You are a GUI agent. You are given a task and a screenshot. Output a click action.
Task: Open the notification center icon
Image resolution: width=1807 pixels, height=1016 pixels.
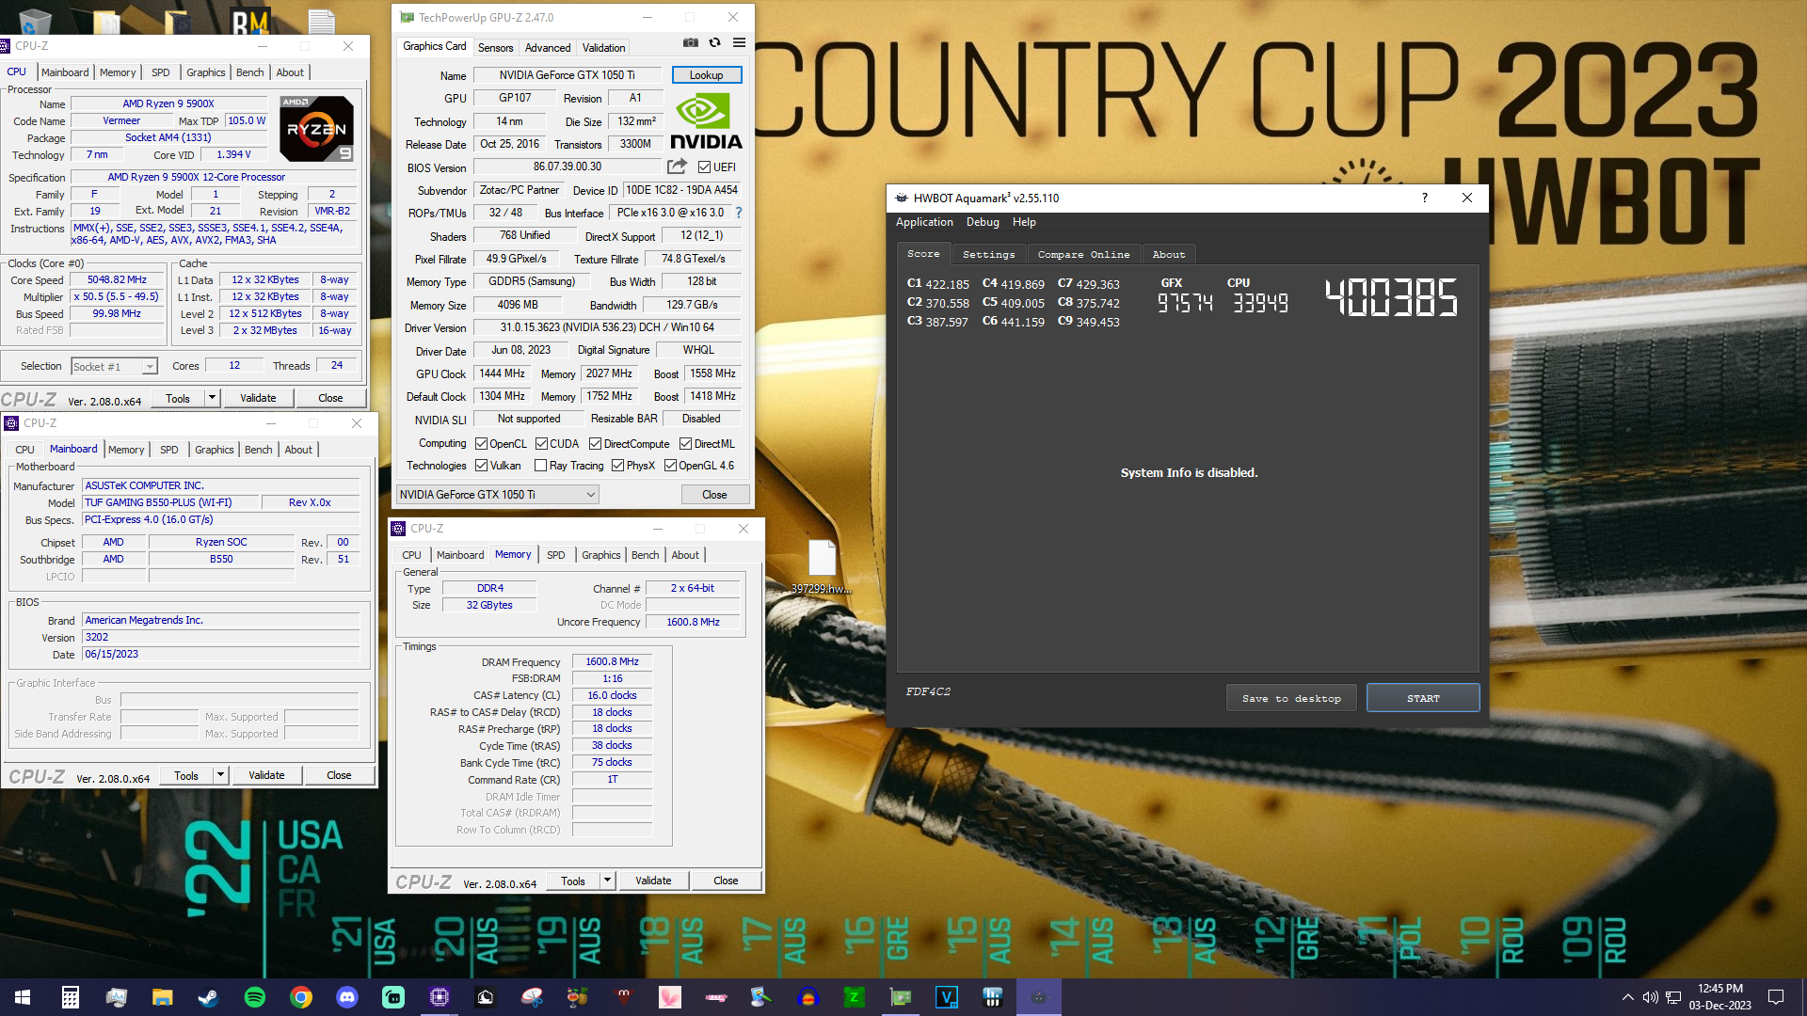tap(1776, 997)
